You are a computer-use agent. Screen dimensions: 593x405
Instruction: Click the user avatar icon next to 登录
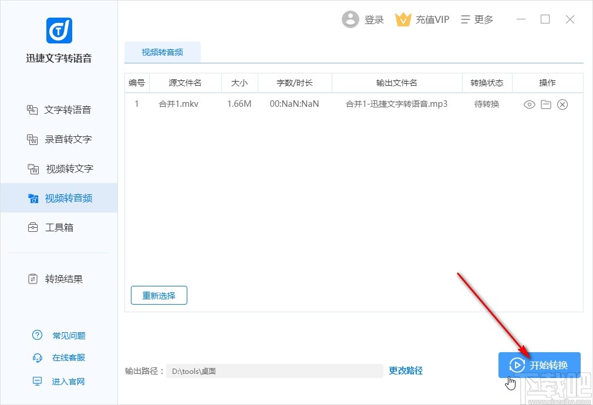tap(351, 19)
